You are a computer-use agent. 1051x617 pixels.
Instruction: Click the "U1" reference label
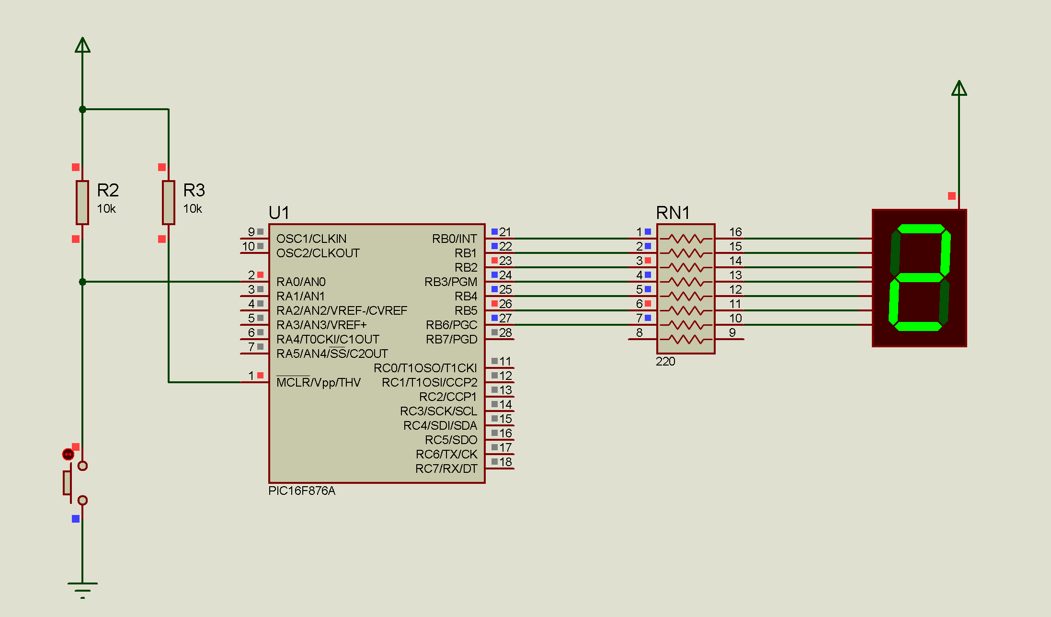pos(279,213)
